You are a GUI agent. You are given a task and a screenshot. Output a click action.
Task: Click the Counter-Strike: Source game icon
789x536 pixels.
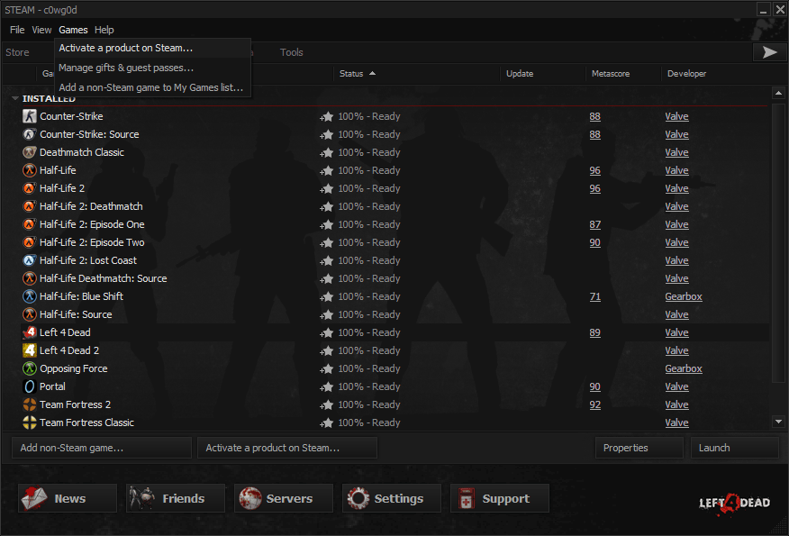click(x=29, y=134)
